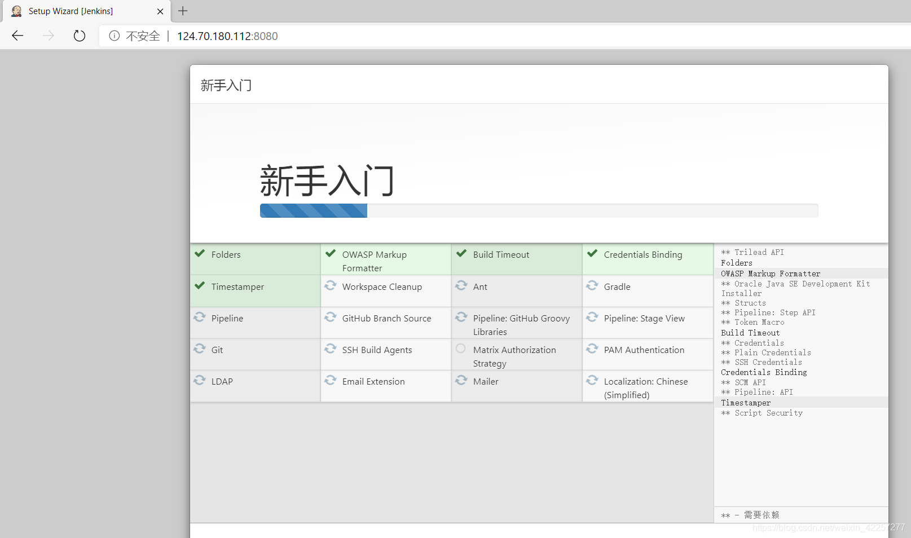The height and width of the screenshot is (538, 911).
Task: Click 'OWASP Markup Formatter' in the log
Action: [x=771, y=274]
